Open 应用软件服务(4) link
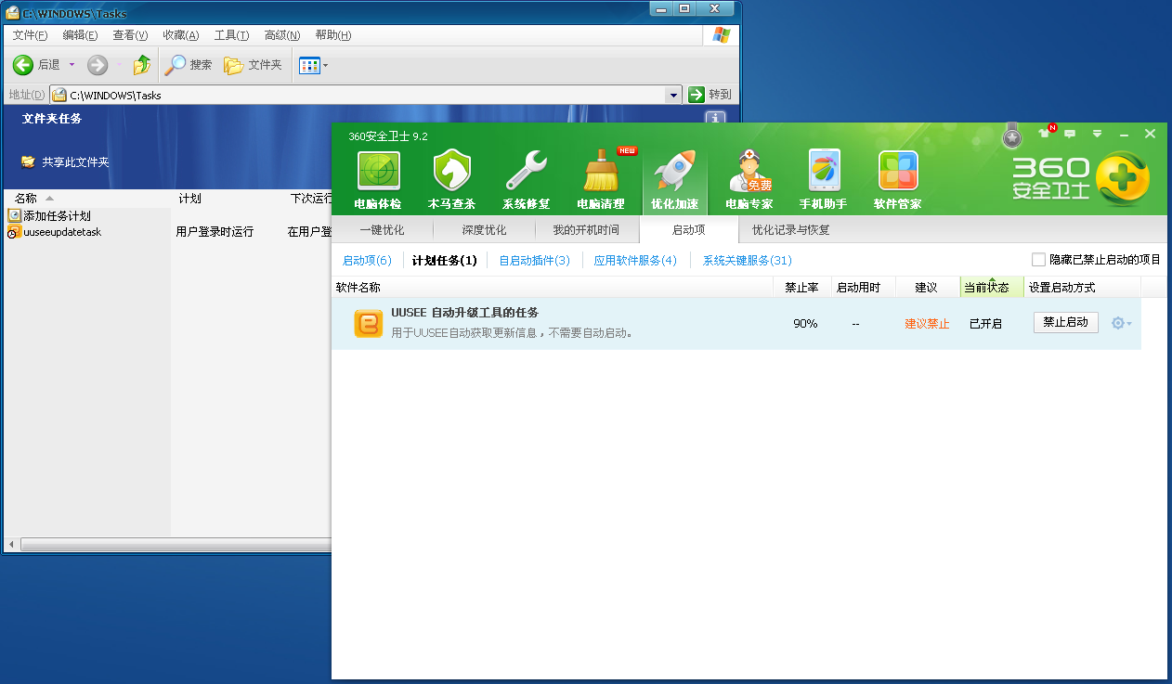Image resolution: width=1172 pixels, height=684 pixels. coord(635,261)
